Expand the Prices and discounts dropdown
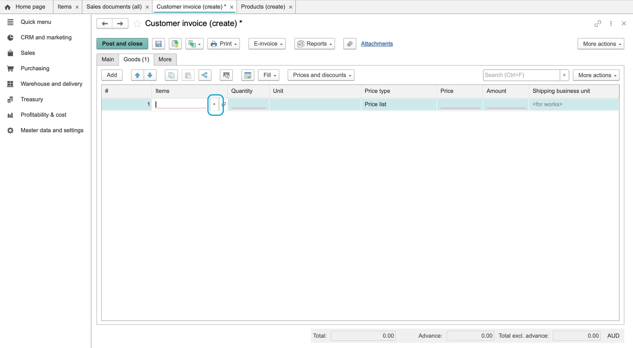Image resolution: width=633 pixels, height=348 pixels. 321,75
